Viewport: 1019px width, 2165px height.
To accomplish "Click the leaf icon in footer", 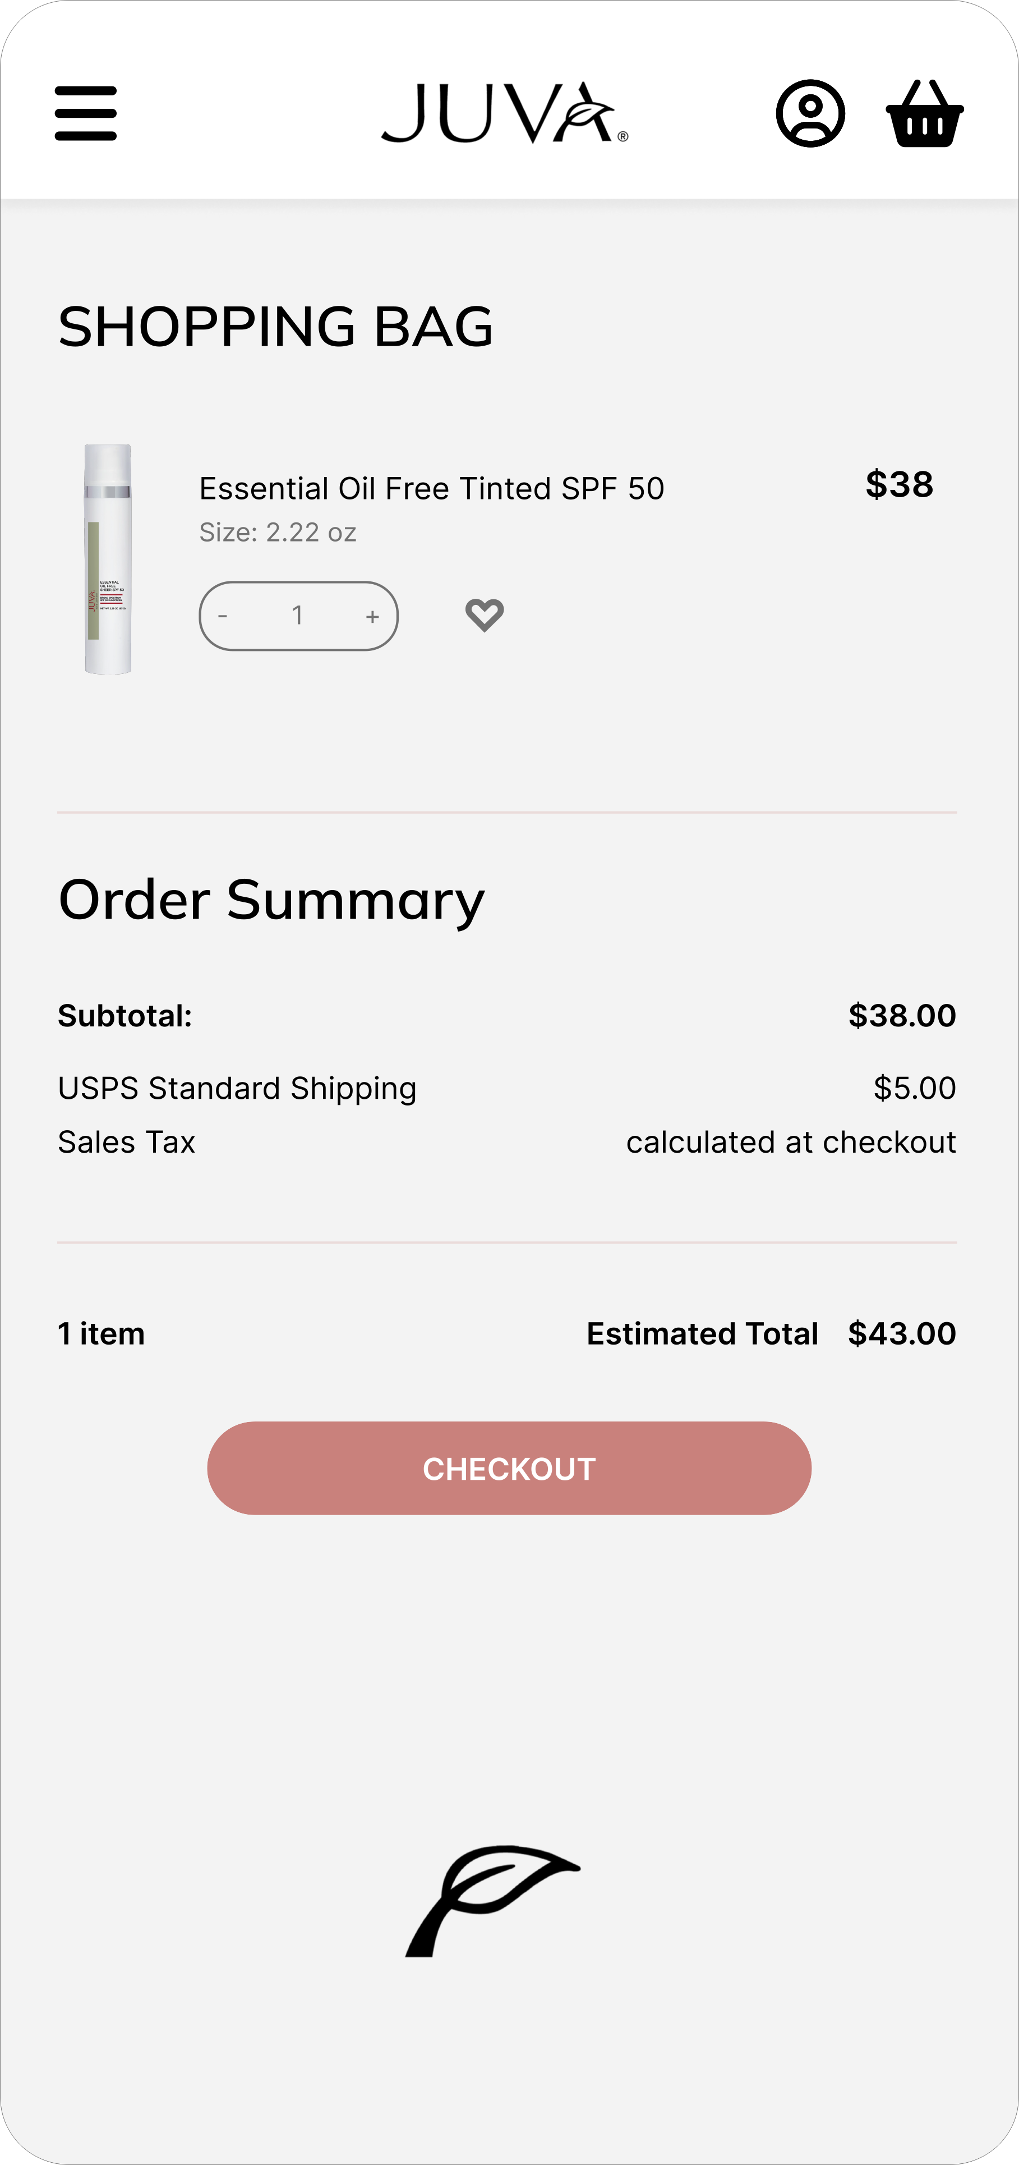I will 492,1901.
